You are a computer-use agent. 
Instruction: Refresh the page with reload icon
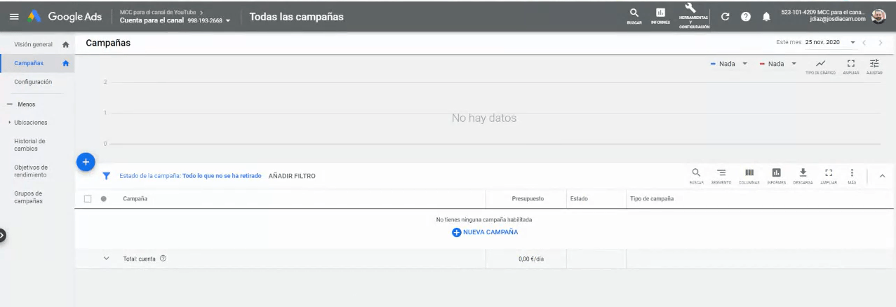[x=726, y=16]
